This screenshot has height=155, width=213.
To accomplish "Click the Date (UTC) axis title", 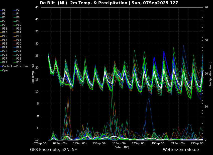I will [122, 147].
